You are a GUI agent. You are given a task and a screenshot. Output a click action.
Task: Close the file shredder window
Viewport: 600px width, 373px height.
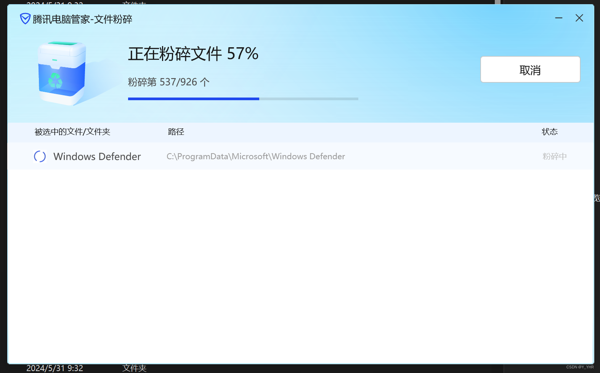tap(579, 18)
